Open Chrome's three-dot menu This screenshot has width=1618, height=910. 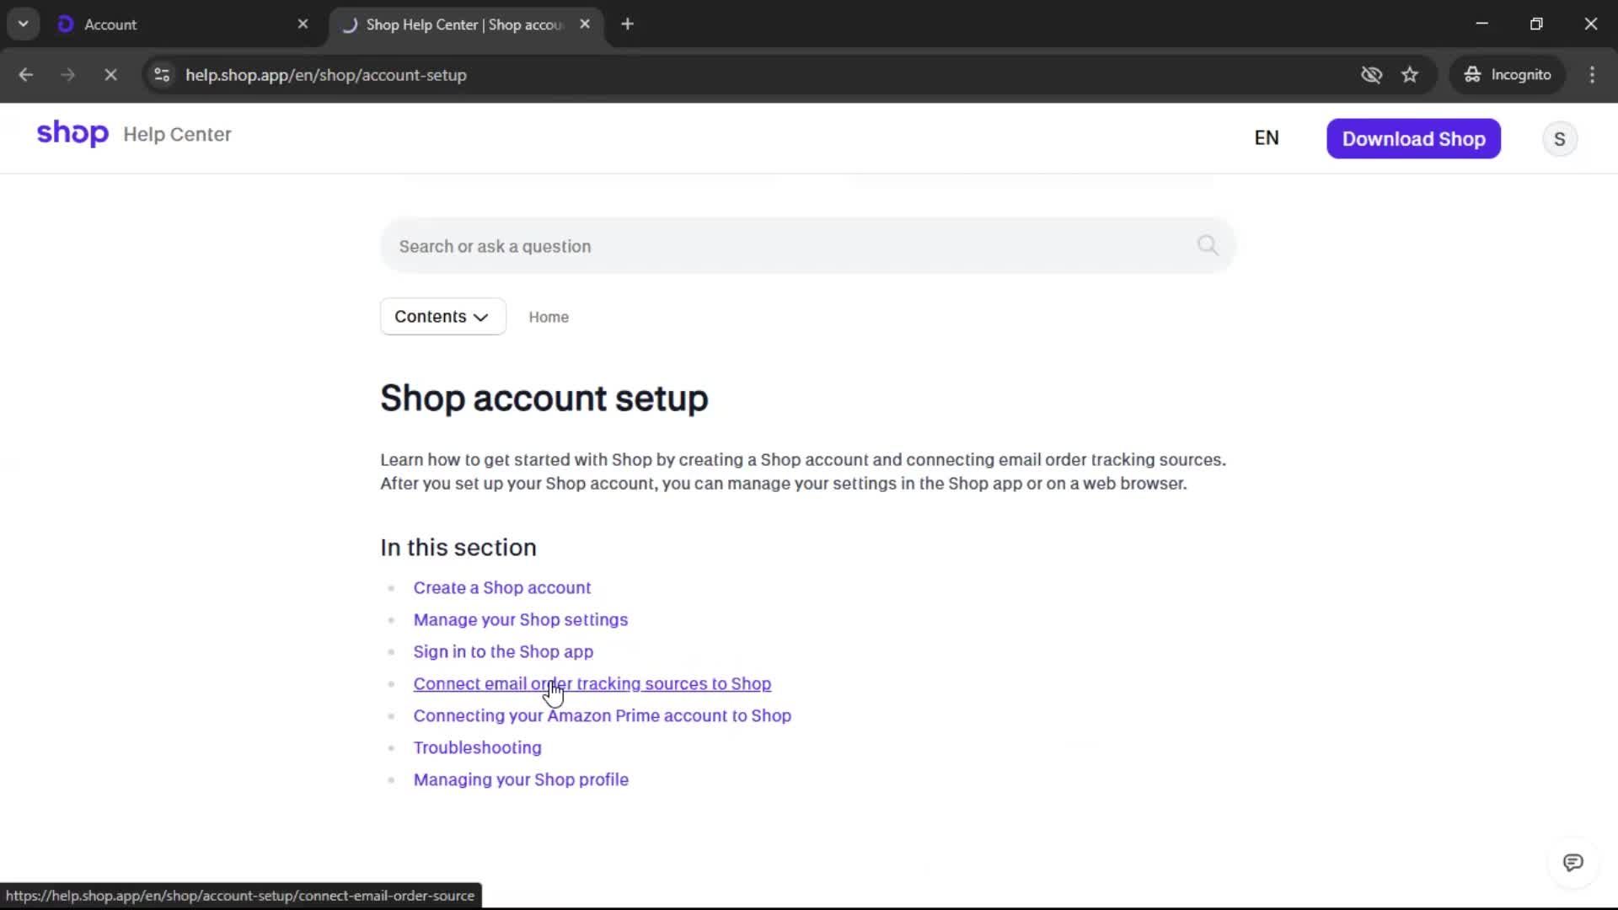coord(1592,75)
